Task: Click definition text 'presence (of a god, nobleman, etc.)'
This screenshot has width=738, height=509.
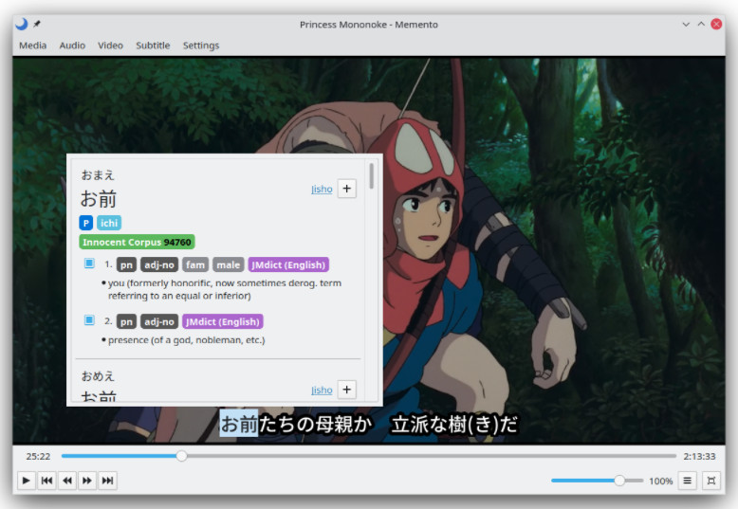Action: click(186, 340)
